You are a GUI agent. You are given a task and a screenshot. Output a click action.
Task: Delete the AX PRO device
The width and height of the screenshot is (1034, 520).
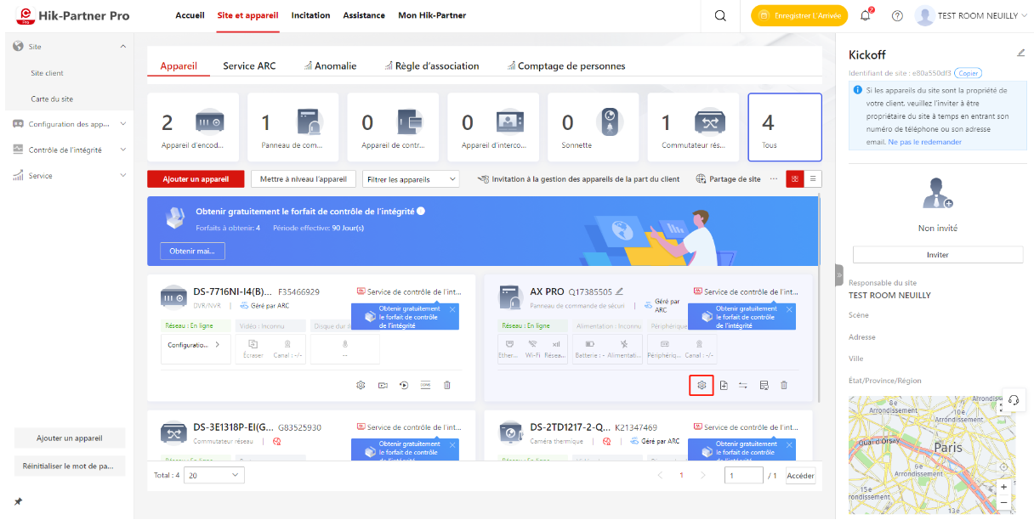coord(784,385)
